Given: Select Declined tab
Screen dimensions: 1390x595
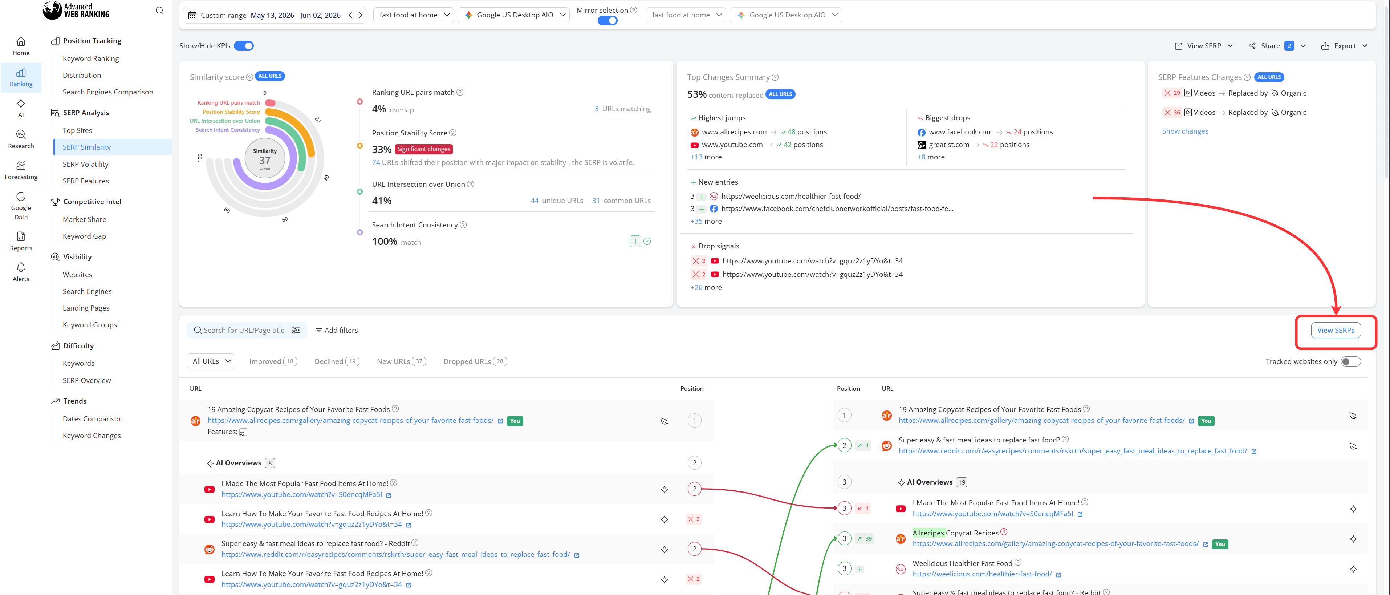Looking at the screenshot, I should tap(337, 362).
